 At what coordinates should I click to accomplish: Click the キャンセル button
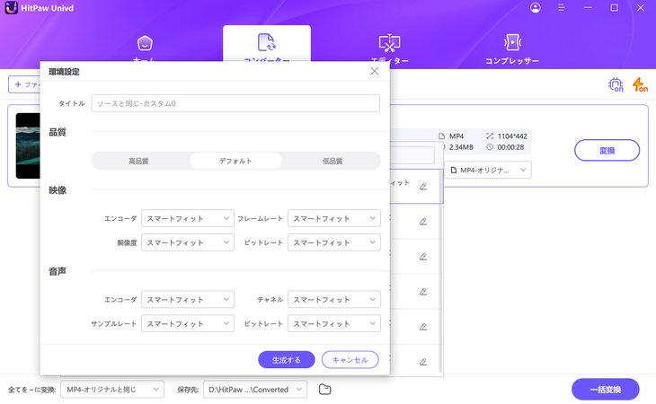(350, 360)
